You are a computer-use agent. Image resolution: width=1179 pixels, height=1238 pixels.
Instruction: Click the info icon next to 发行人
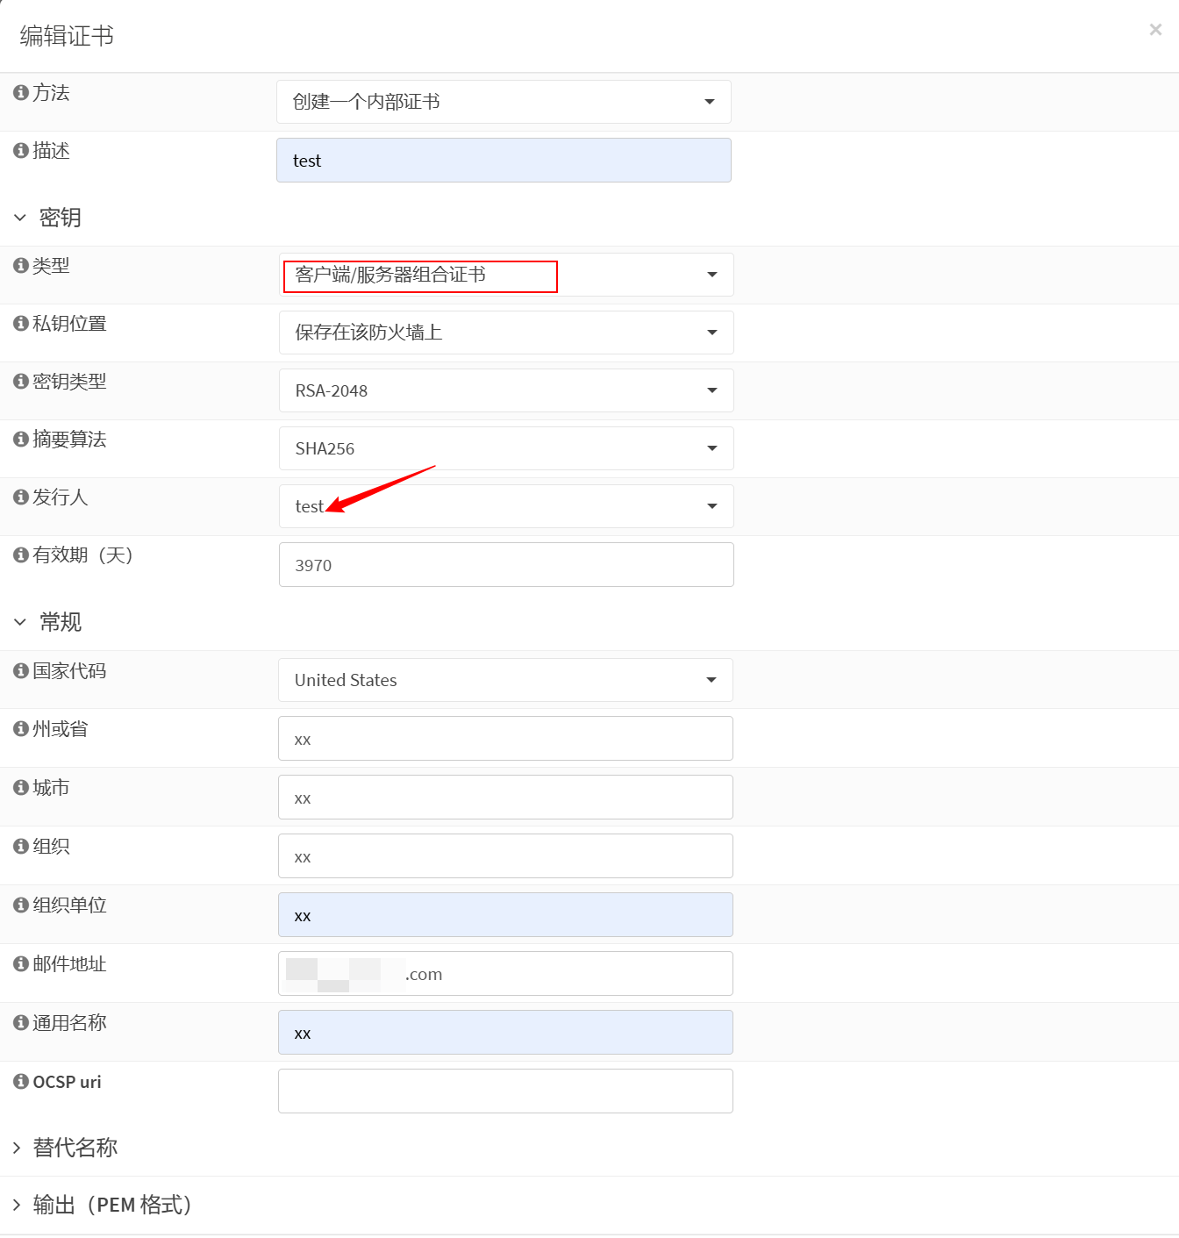(x=21, y=497)
